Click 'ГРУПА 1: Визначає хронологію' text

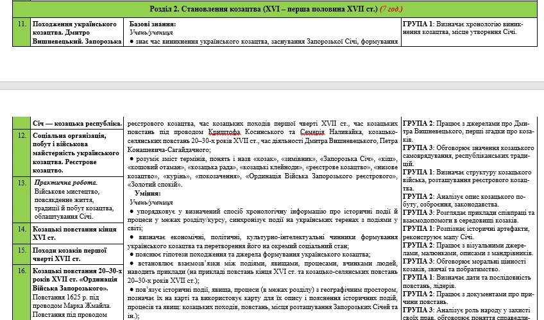pyautogui.click(x=463, y=28)
